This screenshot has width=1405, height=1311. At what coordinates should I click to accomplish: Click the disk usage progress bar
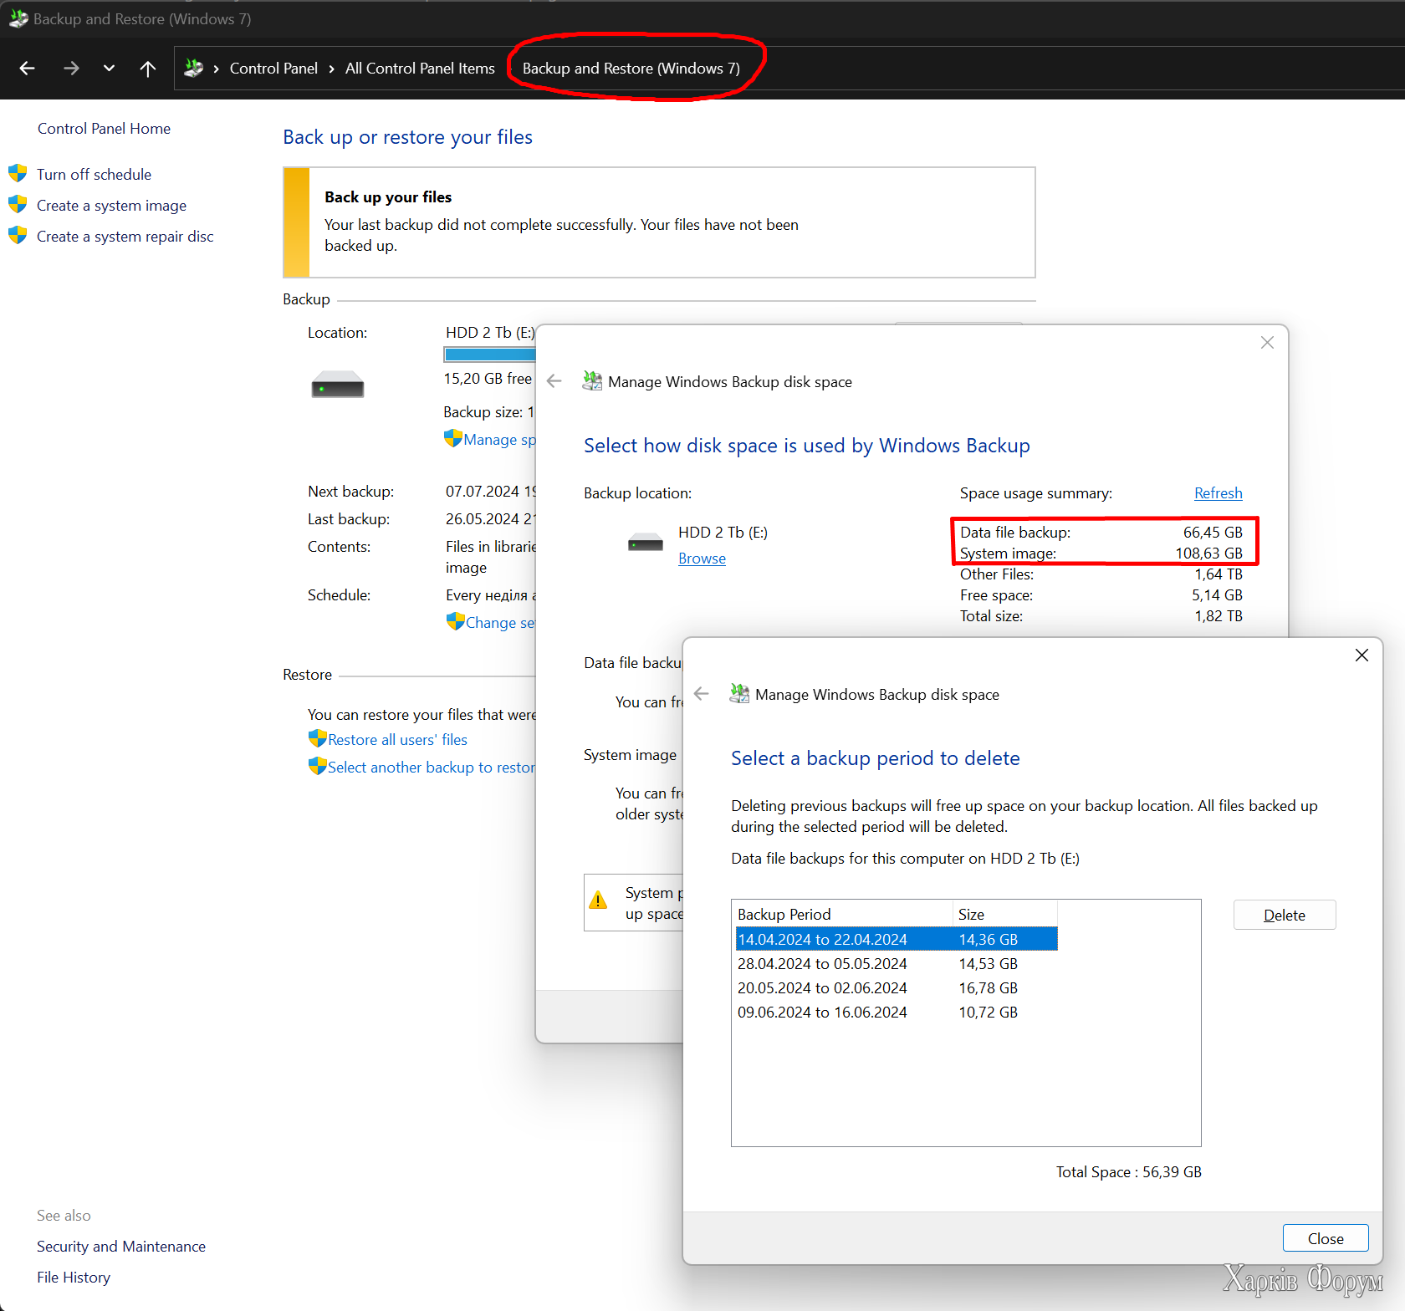point(489,355)
